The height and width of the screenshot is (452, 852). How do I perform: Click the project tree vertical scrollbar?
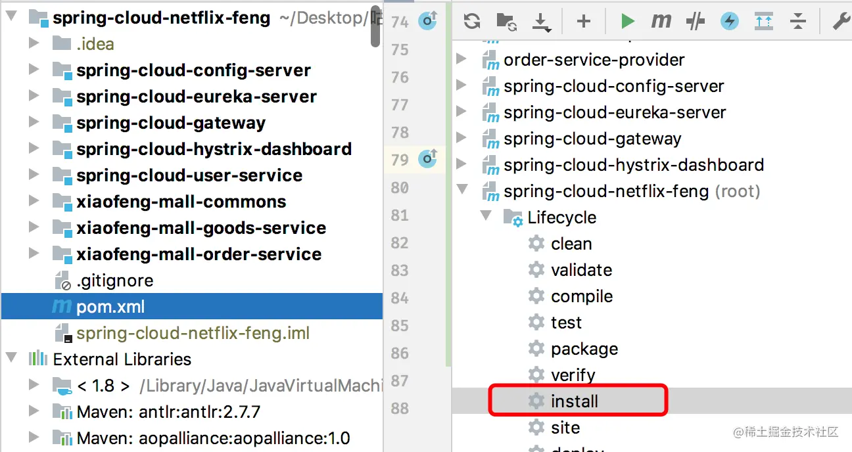pos(376,26)
